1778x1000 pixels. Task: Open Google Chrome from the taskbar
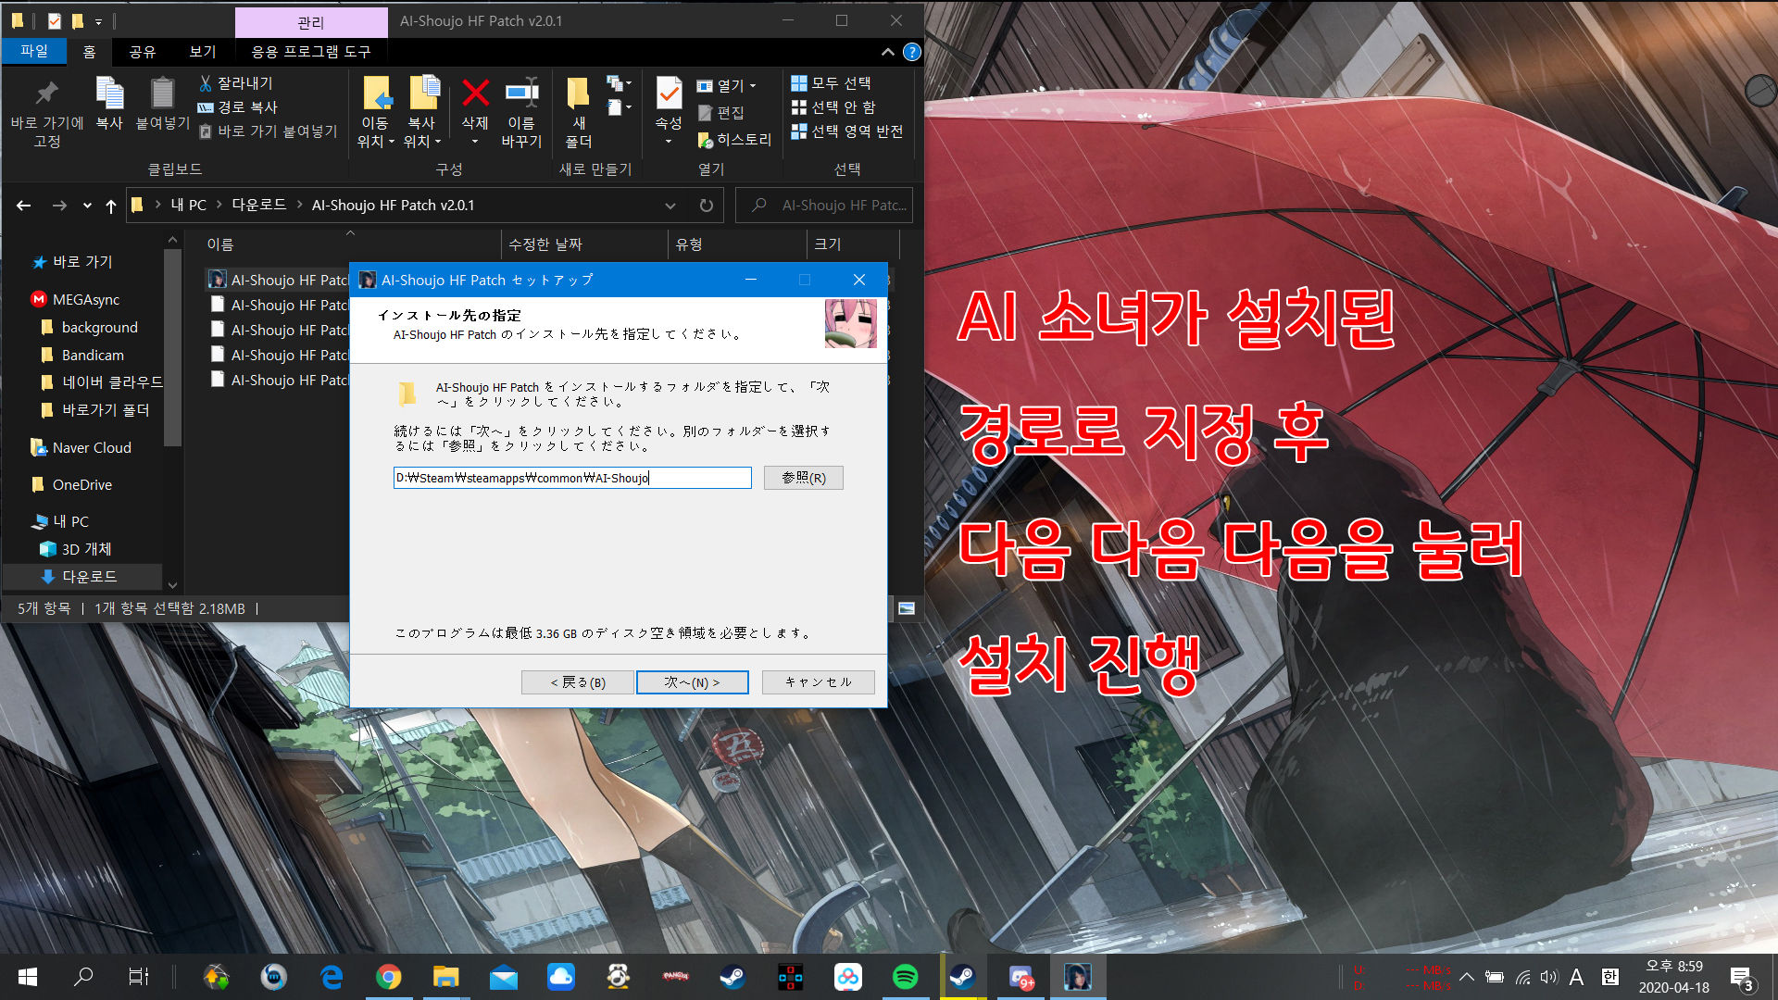pyautogui.click(x=389, y=977)
